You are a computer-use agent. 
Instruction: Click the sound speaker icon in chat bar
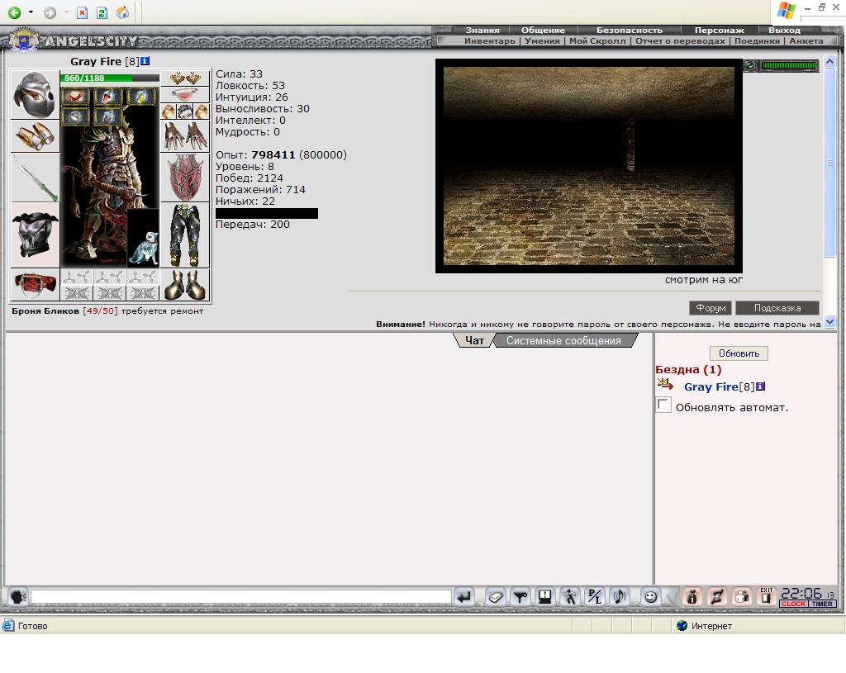click(620, 596)
